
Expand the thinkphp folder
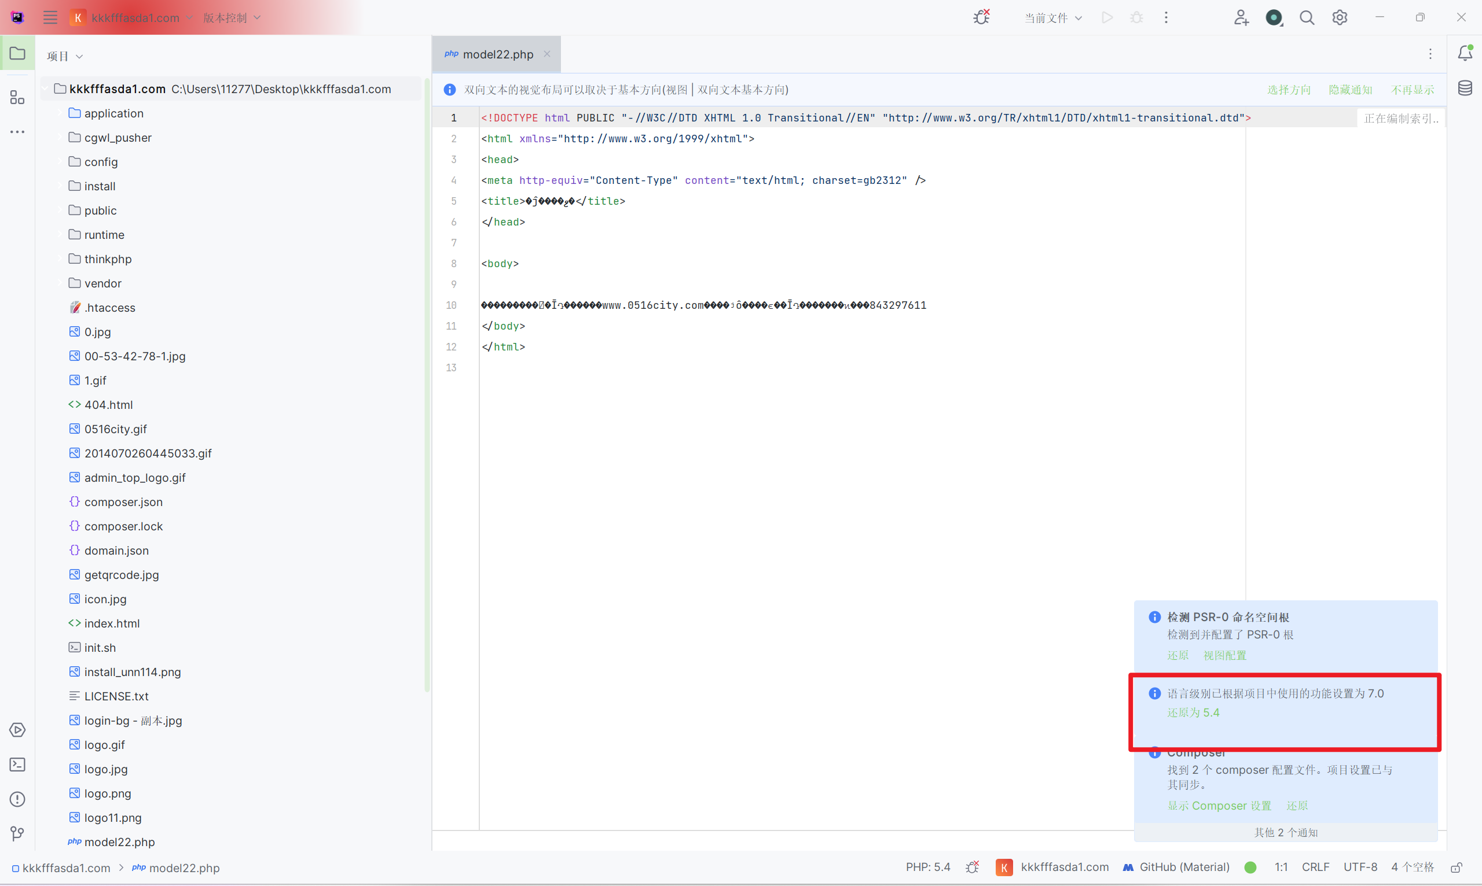[x=59, y=259]
